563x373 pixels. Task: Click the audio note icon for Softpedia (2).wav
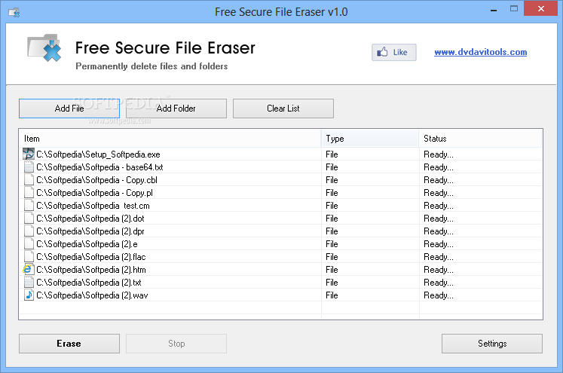(29, 295)
